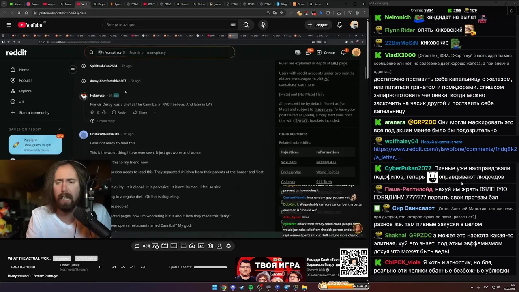
Task: Expand the 1 more reply thread
Action: click(103, 121)
